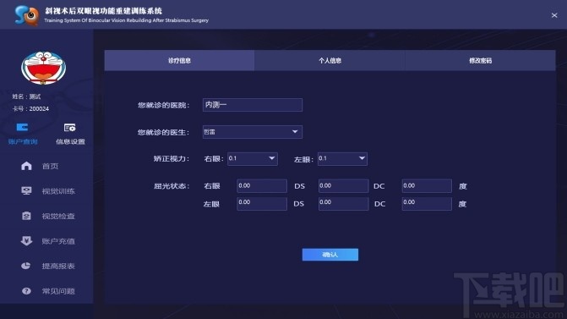Click the Doraemon avatar picture

click(43, 68)
